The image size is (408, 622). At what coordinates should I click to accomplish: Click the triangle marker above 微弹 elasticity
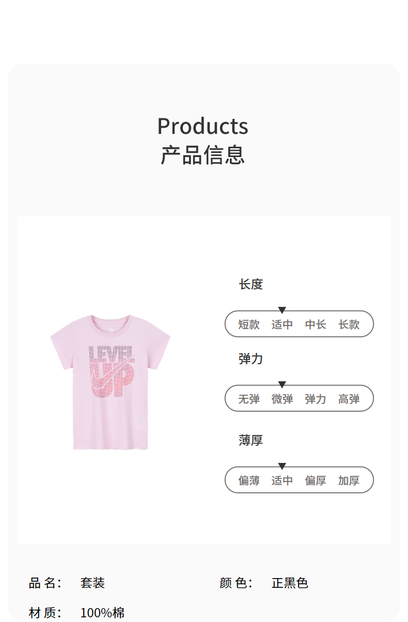click(282, 384)
